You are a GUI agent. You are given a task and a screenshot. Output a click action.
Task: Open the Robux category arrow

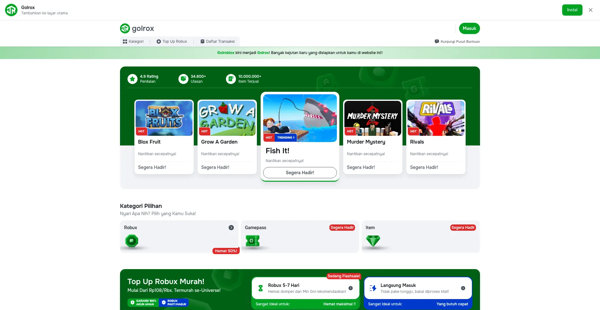[231, 228]
